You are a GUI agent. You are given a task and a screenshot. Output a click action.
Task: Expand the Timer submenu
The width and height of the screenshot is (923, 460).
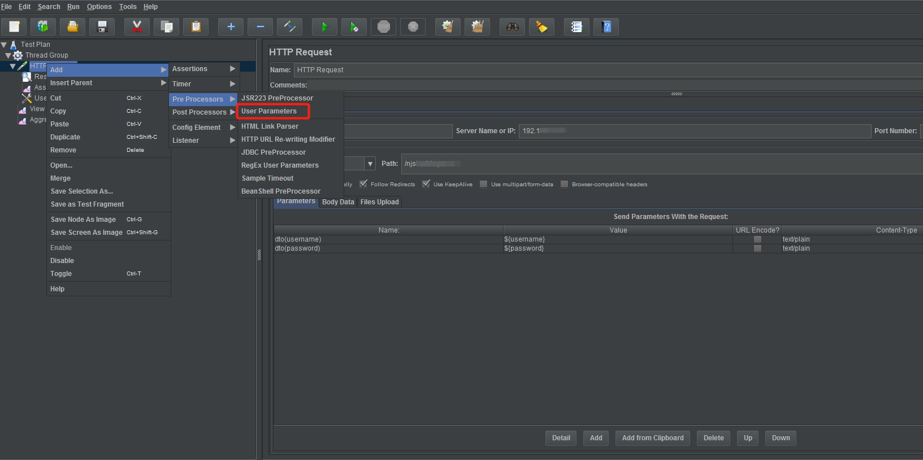click(x=204, y=84)
